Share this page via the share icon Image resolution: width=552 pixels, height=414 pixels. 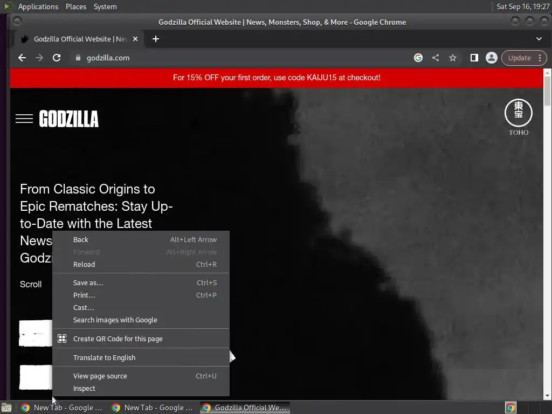[436, 58]
